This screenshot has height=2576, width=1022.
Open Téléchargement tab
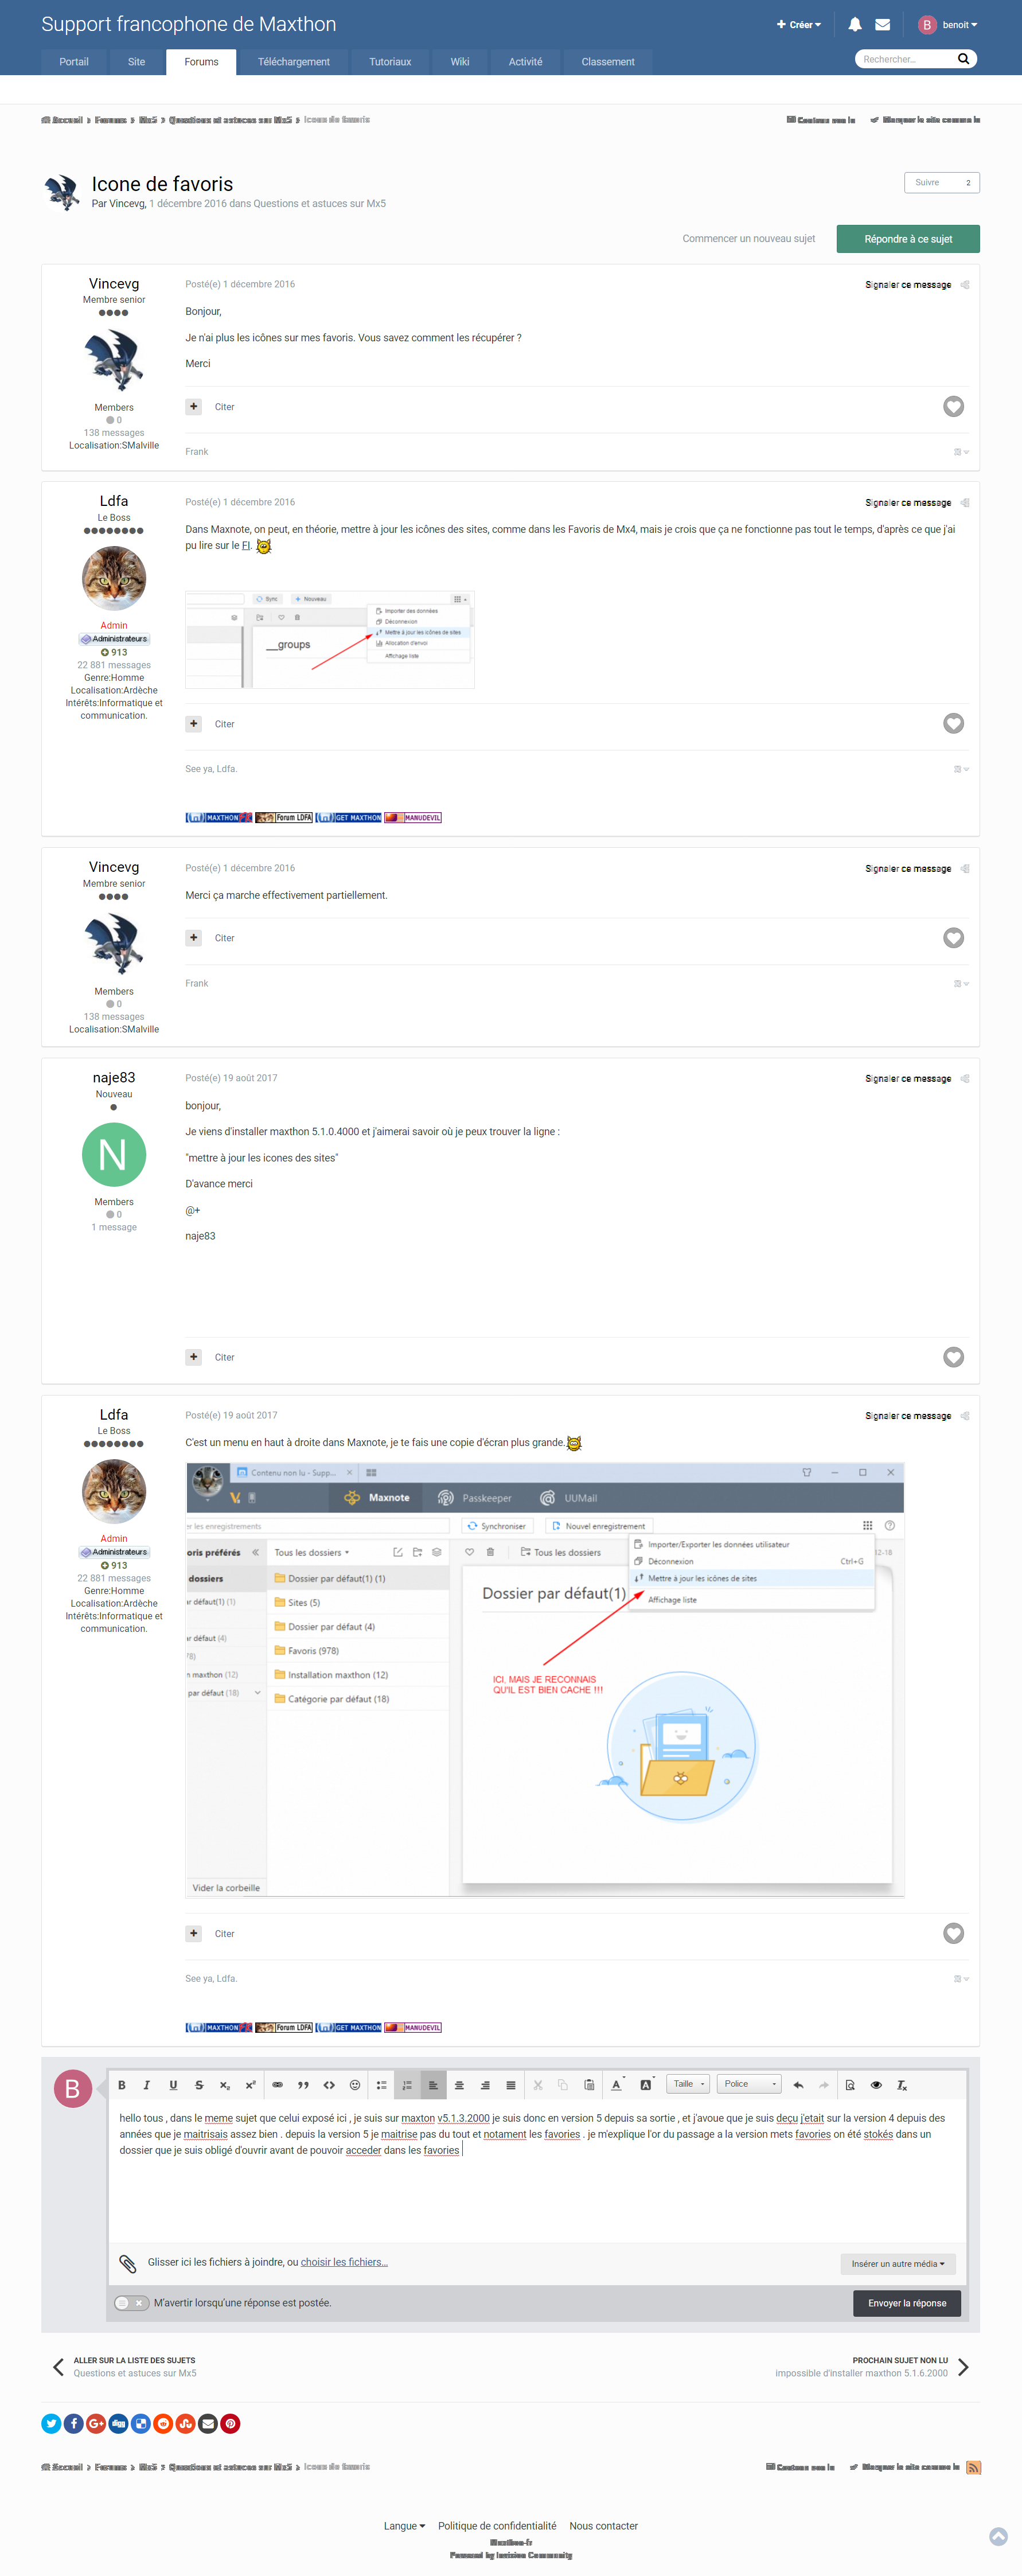click(294, 62)
